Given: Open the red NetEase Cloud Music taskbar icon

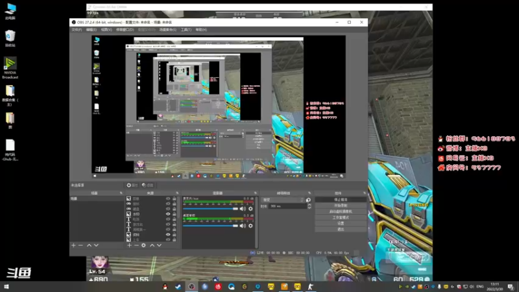Looking at the screenshot, I should (x=218, y=287).
